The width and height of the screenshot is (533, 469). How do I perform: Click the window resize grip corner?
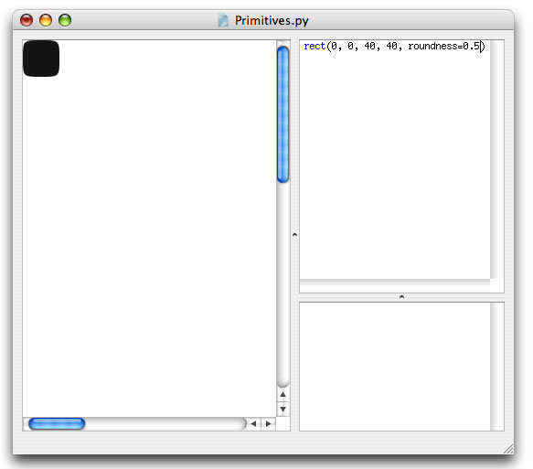click(508, 449)
